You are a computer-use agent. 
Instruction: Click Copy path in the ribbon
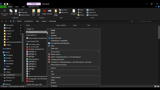coord(23,12)
